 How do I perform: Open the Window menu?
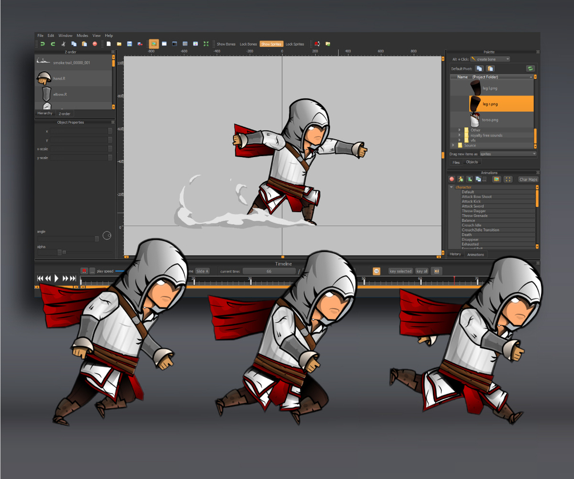click(x=66, y=35)
